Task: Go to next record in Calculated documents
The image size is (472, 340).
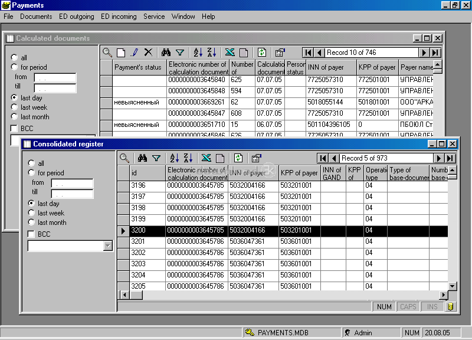Action: pos(424,53)
